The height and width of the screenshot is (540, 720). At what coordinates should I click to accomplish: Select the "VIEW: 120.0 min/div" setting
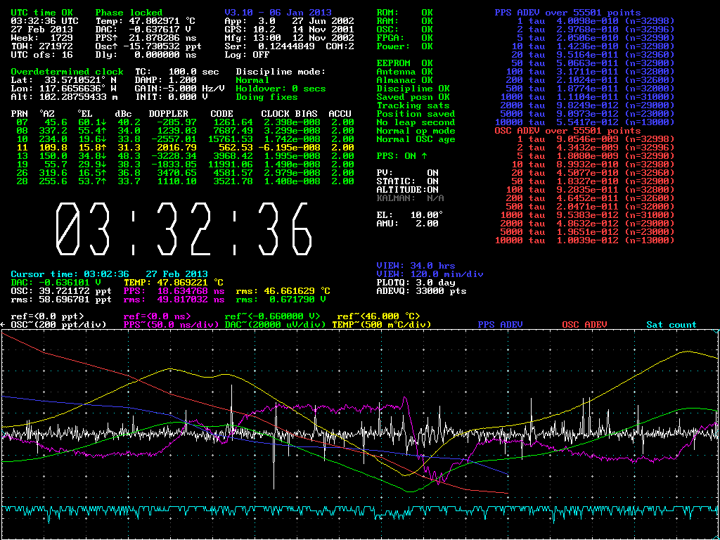[430, 274]
